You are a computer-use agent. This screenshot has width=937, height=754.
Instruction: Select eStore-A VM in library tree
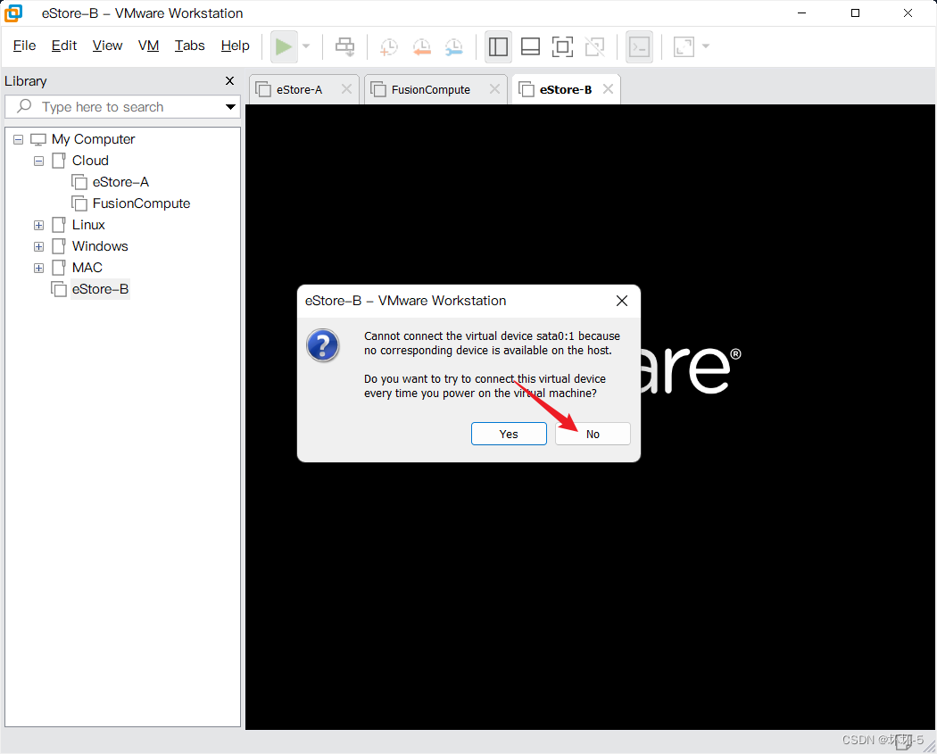pyautogui.click(x=120, y=182)
